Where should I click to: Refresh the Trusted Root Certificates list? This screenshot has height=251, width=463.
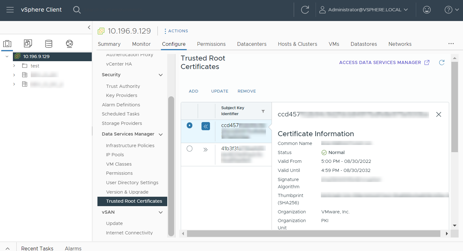point(442,62)
